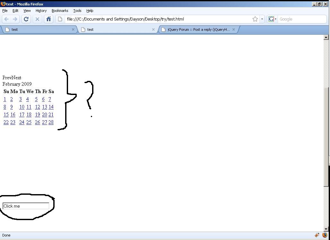Open the address bar history dropdown
Screen dimensions: 330x240
[262, 19]
